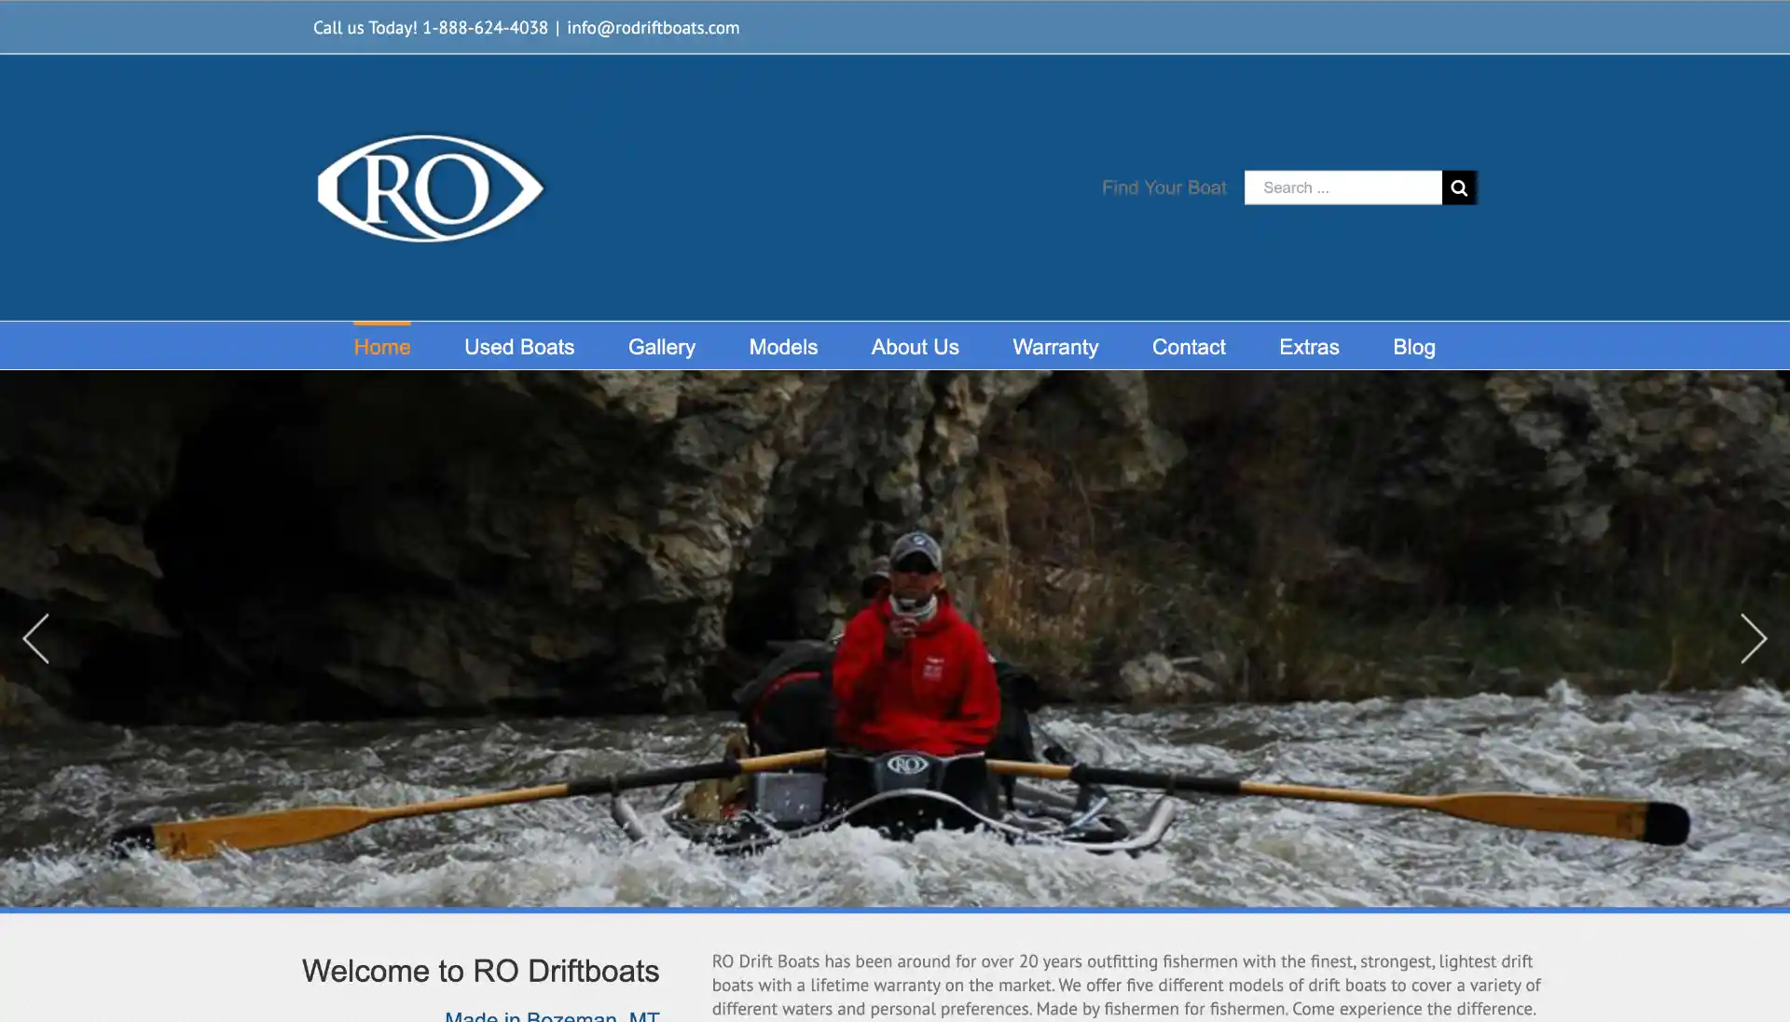This screenshot has height=1022, width=1790.
Task: Click the Made in Bozeman, MT text
Action: pos(552,1015)
